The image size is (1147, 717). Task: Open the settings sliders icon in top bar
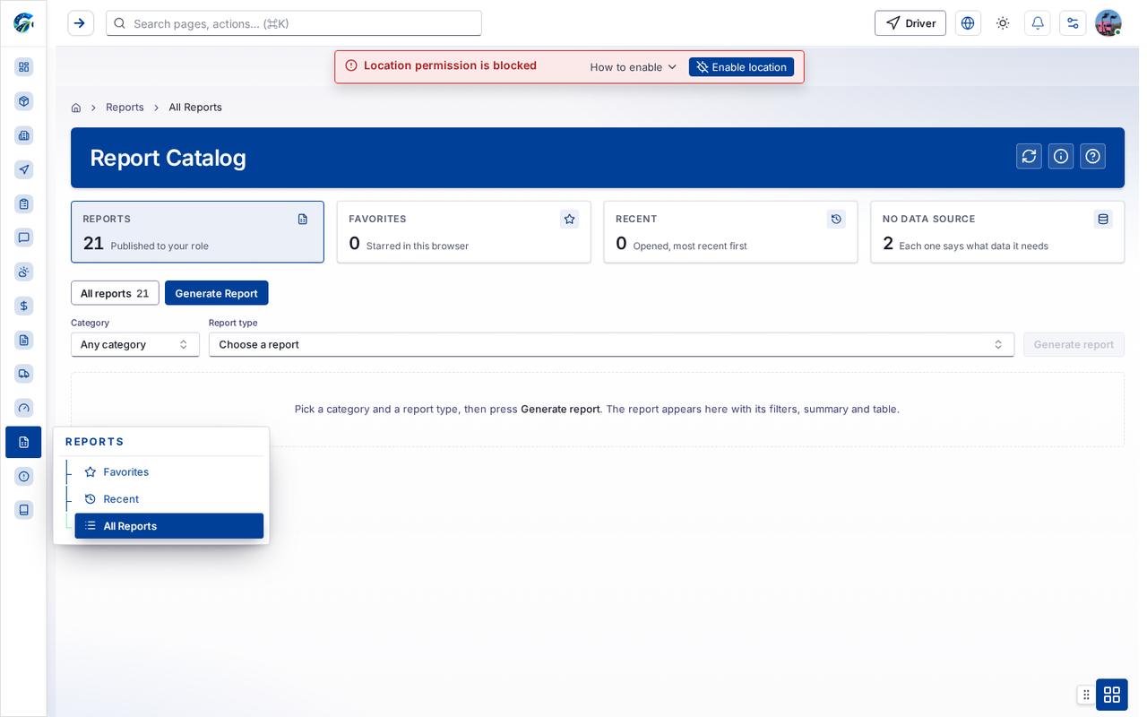pos(1073,23)
